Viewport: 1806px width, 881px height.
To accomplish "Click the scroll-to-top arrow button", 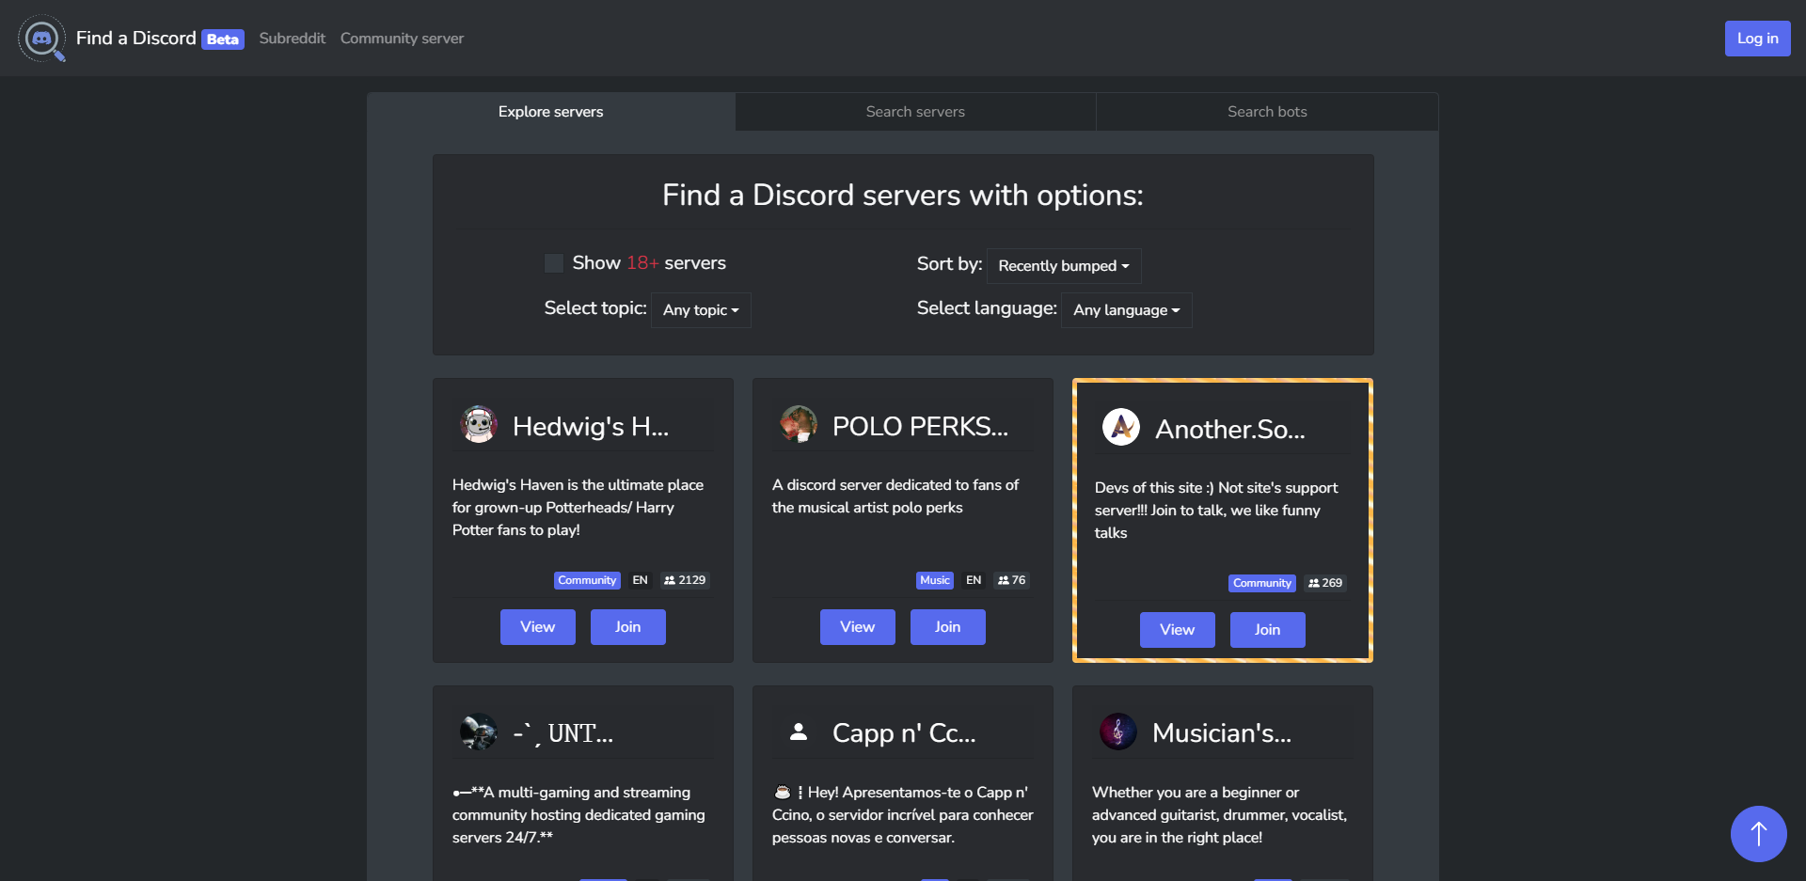I will [x=1758, y=833].
